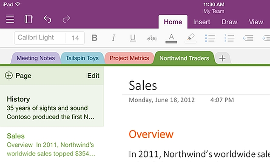Open the font size 14 selector

pos(75,38)
